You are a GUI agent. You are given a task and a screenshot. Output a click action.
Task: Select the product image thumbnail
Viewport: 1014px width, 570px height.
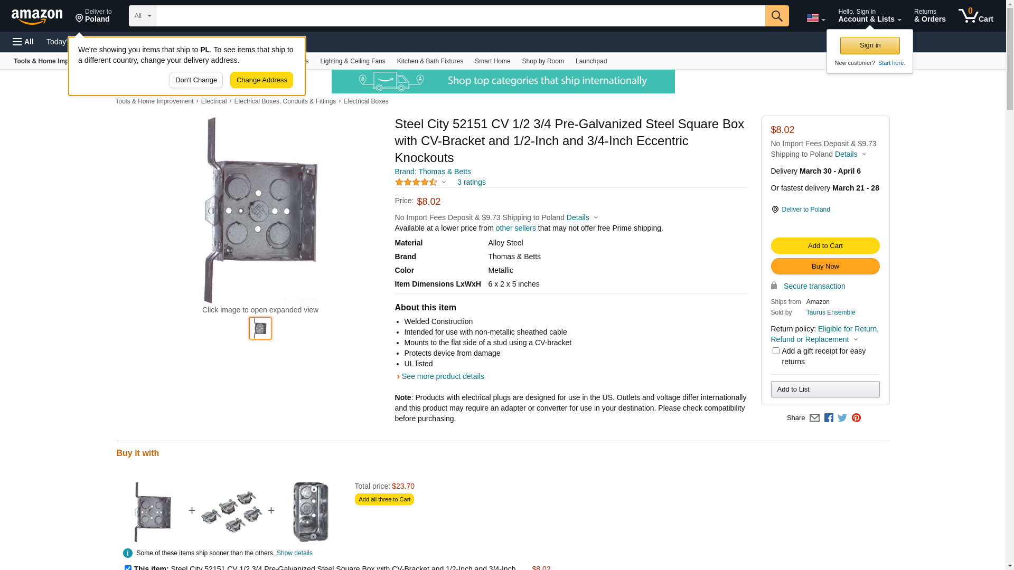click(260, 328)
